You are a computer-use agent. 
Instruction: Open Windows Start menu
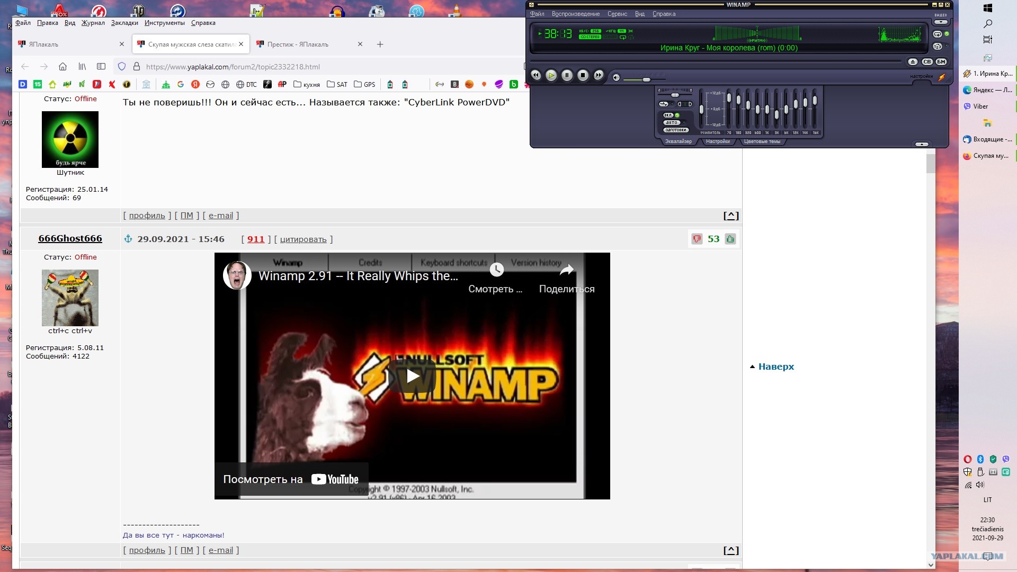(987, 8)
